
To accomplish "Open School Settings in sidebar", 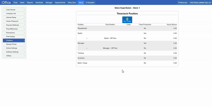I will 14,48.
